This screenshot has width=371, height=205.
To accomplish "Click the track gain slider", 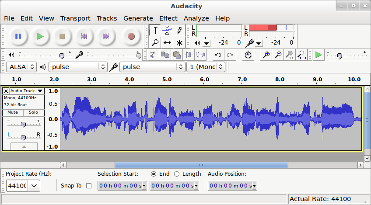I will [x=23, y=125].
